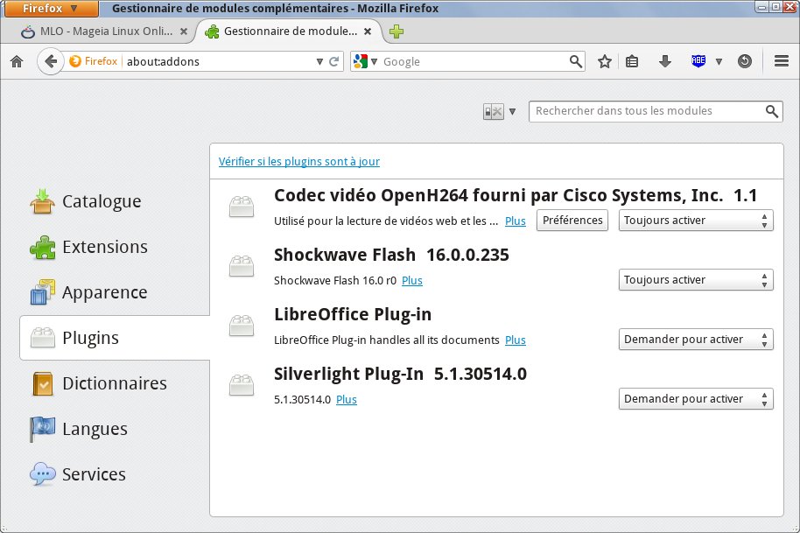
Task: Open OpenH264 Toujours activer dropdown
Action: point(696,221)
